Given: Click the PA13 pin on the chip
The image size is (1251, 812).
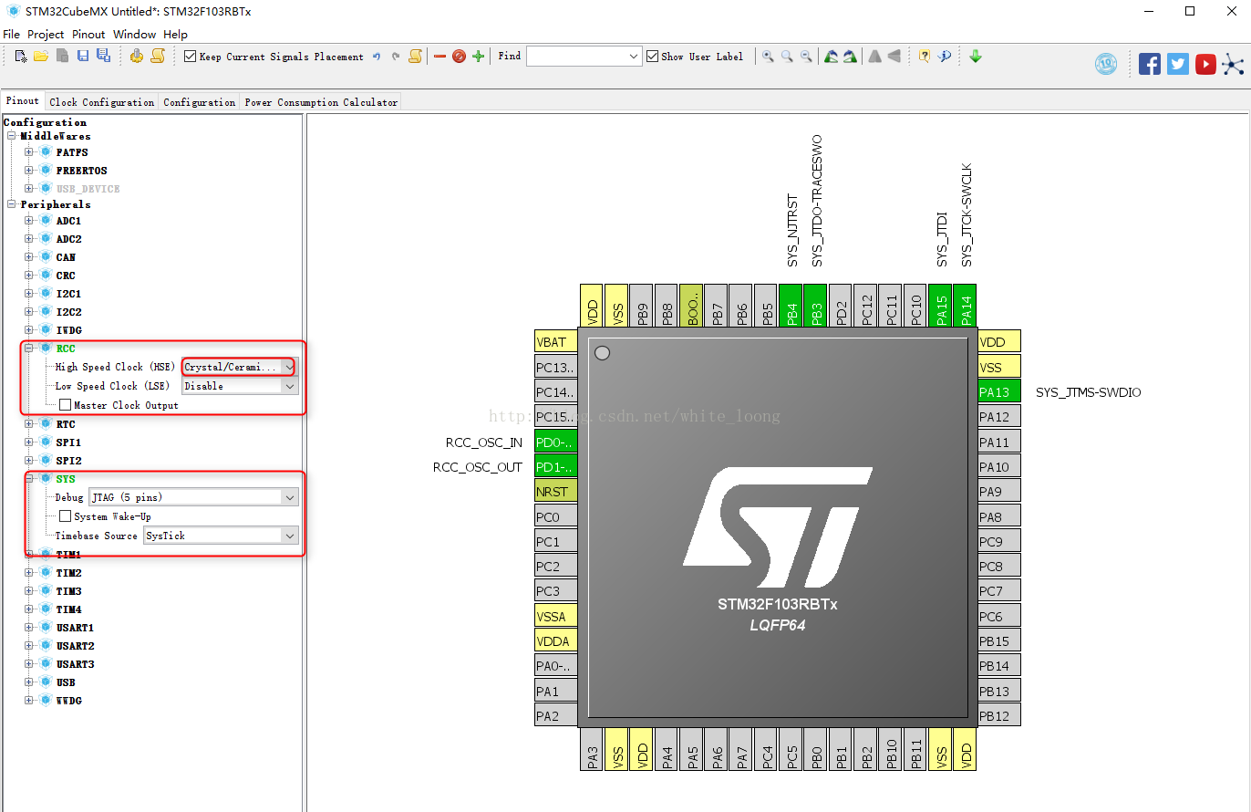Looking at the screenshot, I should click(x=998, y=392).
